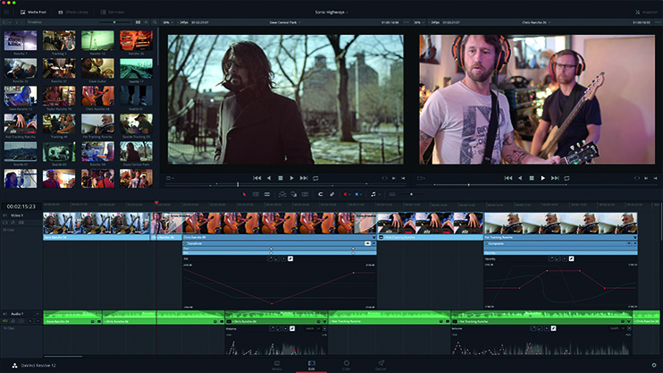663x373 pixels.
Task: Jump to first frame in source viewer
Action: tap(257, 178)
